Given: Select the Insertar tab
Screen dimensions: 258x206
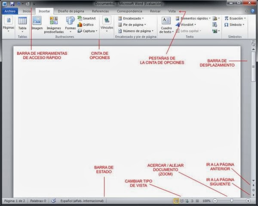Looking at the screenshot, I should 44,11.
